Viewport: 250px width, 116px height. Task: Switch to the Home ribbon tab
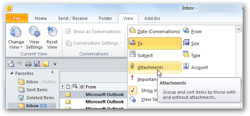tap(41, 18)
